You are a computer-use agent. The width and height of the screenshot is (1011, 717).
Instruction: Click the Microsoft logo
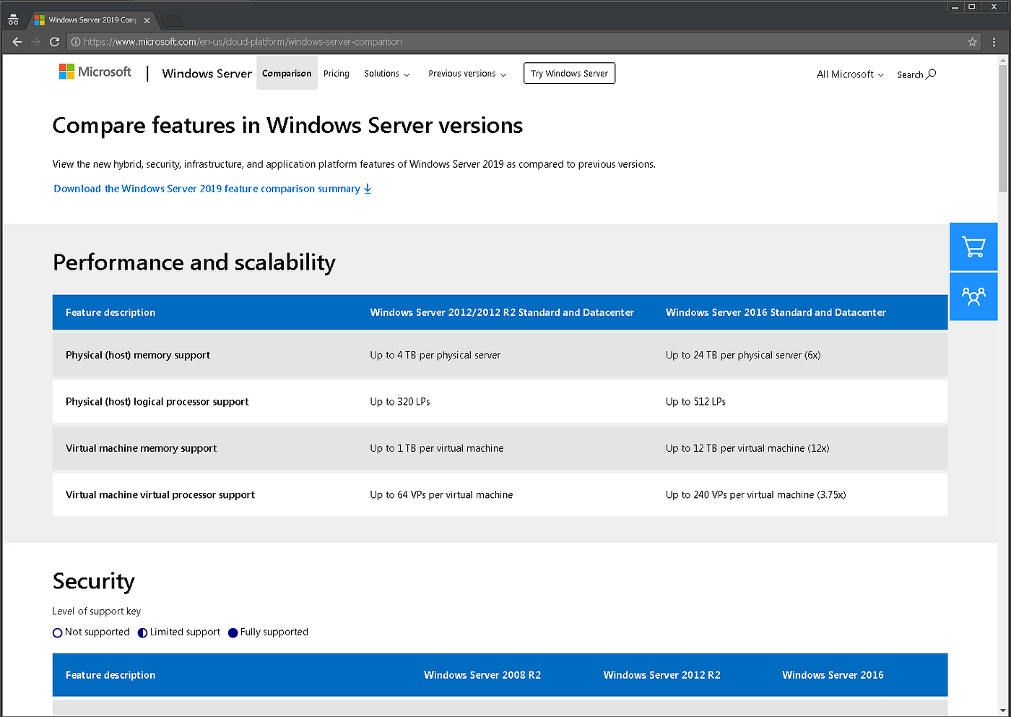[95, 72]
